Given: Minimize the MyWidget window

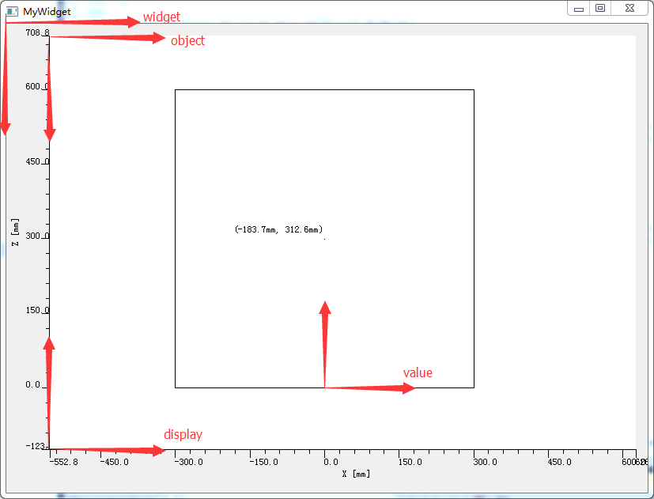Looking at the screenshot, I should click(579, 9).
